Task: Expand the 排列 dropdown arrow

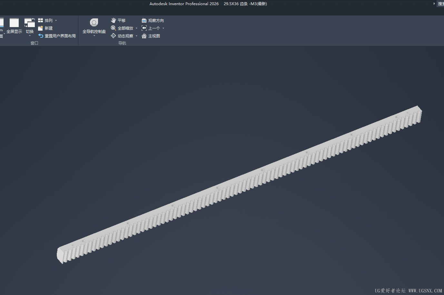Action: point(56,21)
